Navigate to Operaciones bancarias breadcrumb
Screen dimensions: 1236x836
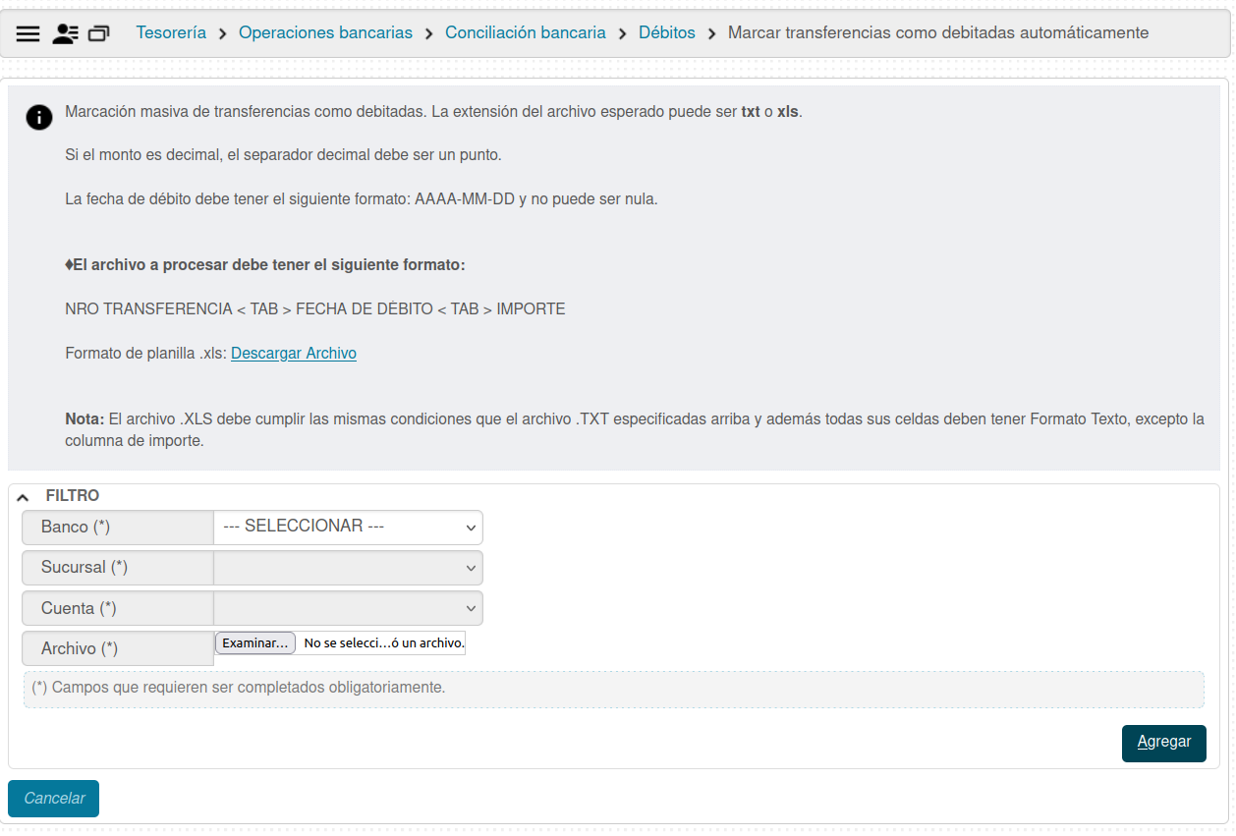325,33
